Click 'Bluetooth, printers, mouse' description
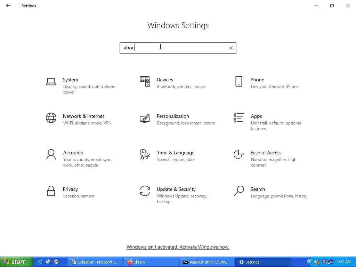 (181, 87)
